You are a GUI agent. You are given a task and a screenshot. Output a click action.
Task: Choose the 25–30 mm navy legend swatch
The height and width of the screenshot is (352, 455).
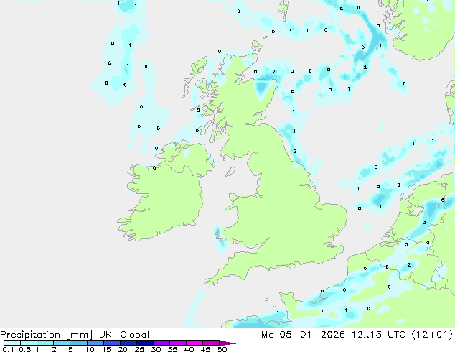coord(144,343)
